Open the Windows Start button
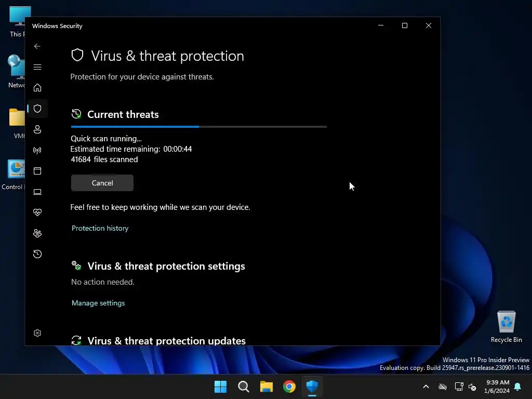The width and height of the screenshot is (532, 399). 220,387
